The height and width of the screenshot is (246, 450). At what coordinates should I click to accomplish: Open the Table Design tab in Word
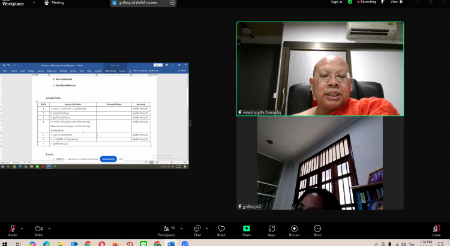click(x=110, y=71)
